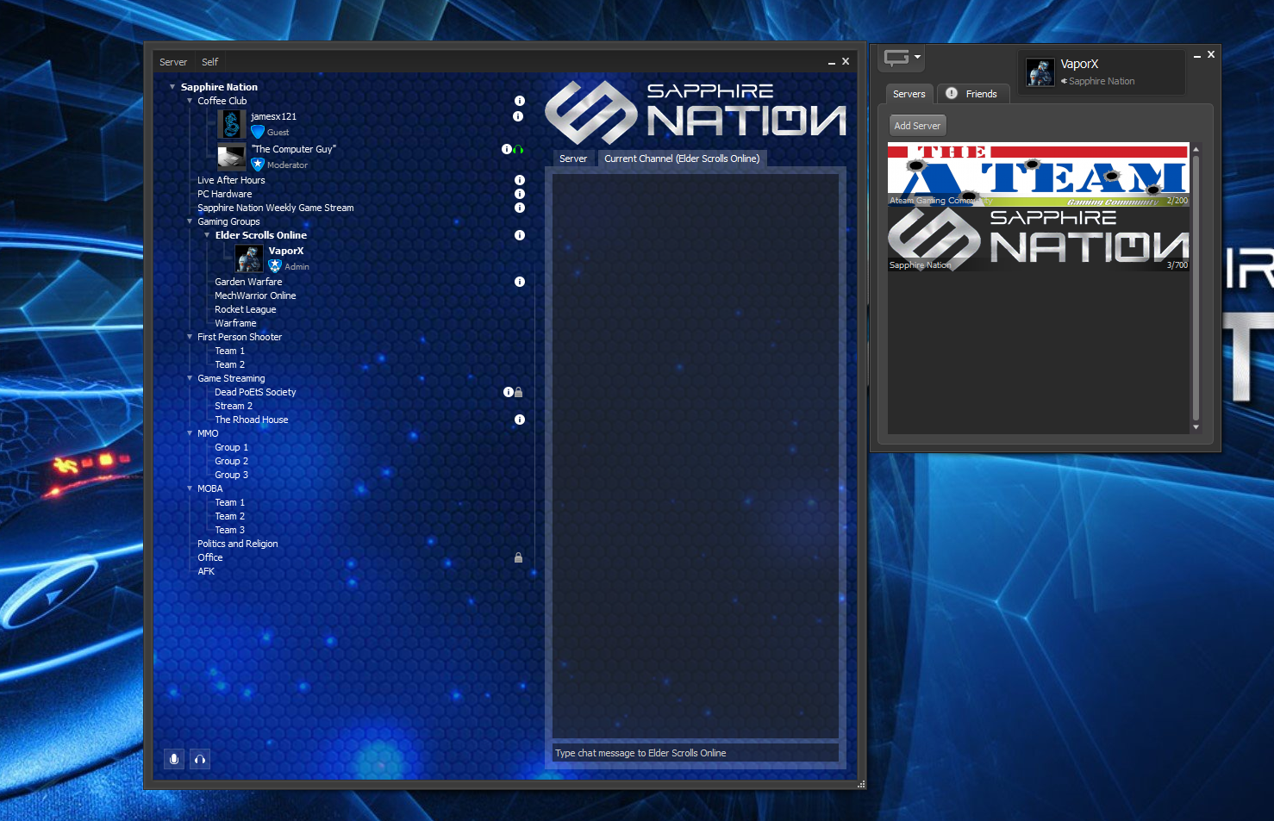Collapse the Coffee Club channel
The height and width of the screenshot is (821, 1274).
(190, 101)
